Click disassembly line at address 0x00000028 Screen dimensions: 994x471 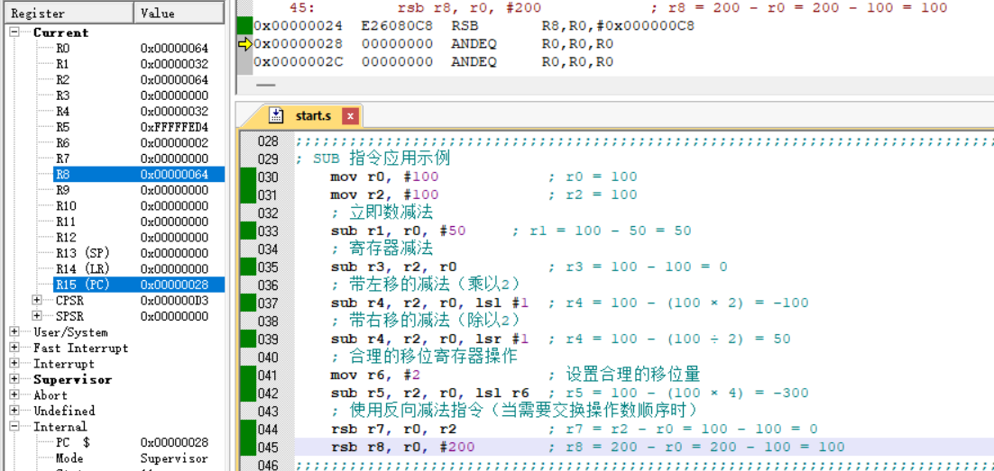433,44
